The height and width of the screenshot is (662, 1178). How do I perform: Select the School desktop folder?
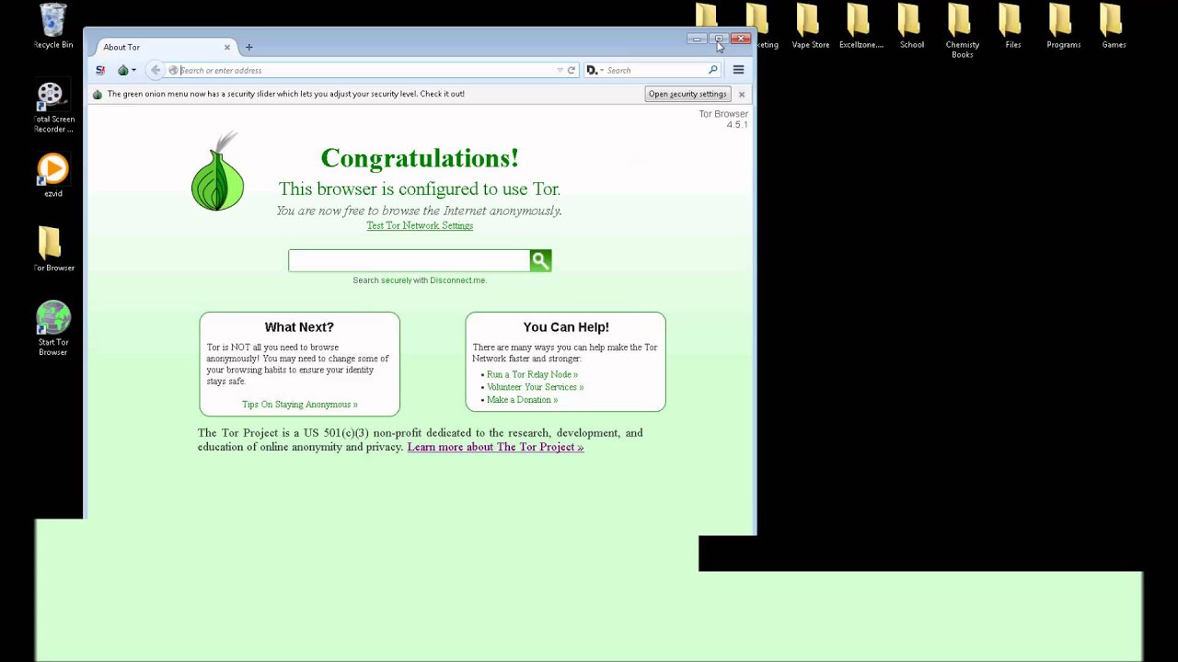click(911, 27)
